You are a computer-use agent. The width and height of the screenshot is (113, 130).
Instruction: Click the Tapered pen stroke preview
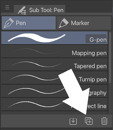click(x=36, y=64)
